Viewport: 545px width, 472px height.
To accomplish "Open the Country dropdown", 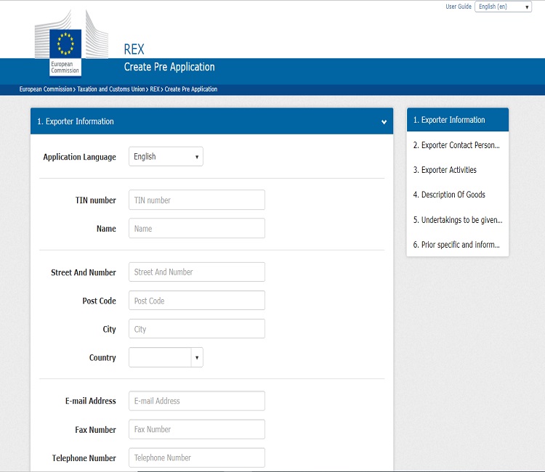I will 166,357.
